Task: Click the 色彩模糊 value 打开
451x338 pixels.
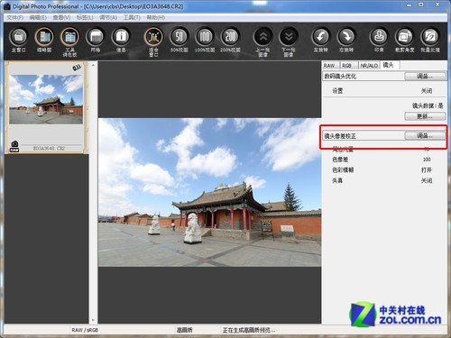Action: (x=427, y=170)
